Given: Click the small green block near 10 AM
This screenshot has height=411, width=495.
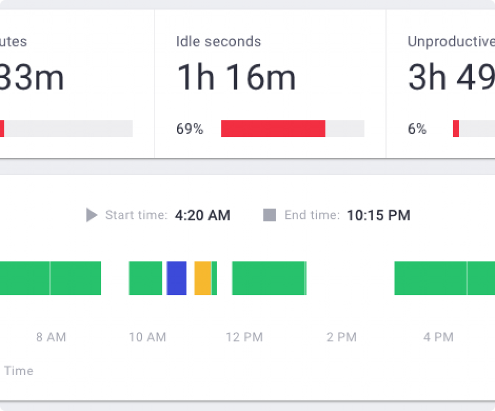Looking at the screenshot, I should [144, 278].
